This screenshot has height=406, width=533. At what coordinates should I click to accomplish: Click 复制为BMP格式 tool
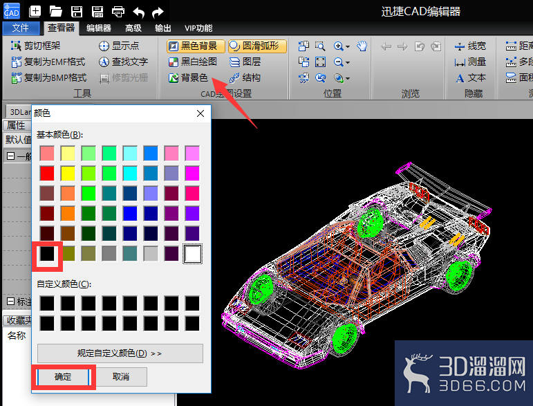tap(48, 77)
